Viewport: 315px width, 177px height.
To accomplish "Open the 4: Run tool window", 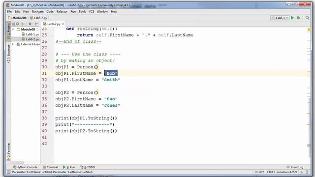I will pyautogui.click(x=69, y=167).
